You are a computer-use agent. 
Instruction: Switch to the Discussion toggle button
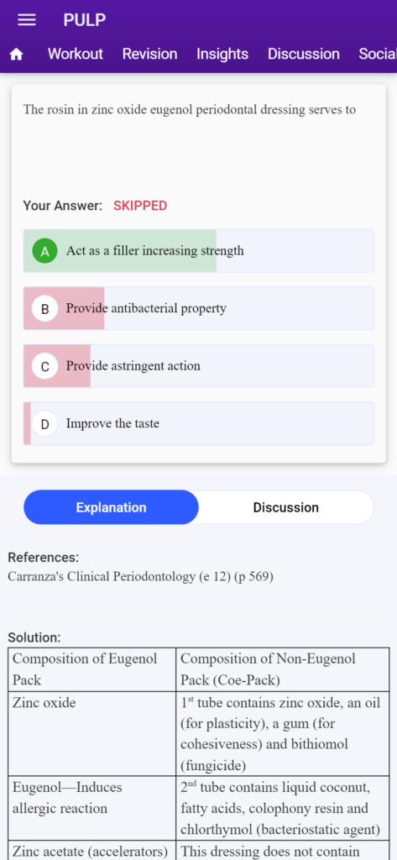(285, 507)
